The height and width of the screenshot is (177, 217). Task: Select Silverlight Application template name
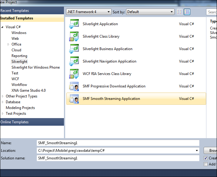coord(100,24)
